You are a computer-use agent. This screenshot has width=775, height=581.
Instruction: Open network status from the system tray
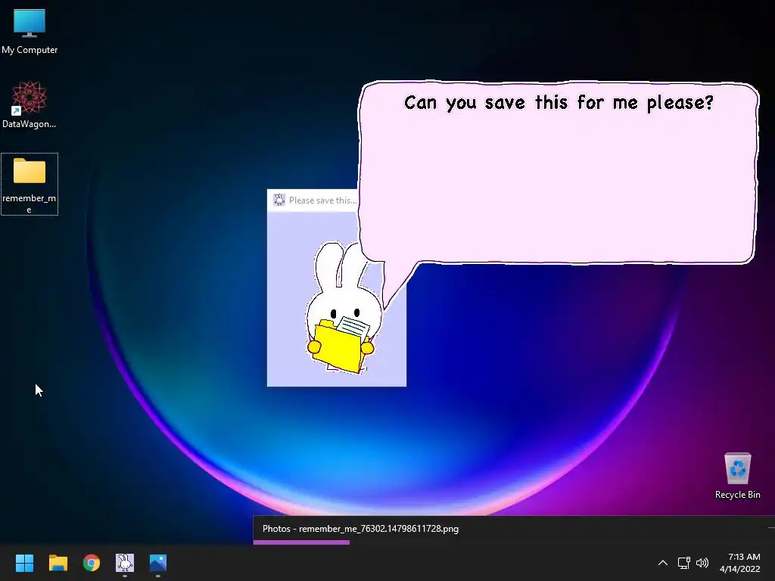click(683, 563)
